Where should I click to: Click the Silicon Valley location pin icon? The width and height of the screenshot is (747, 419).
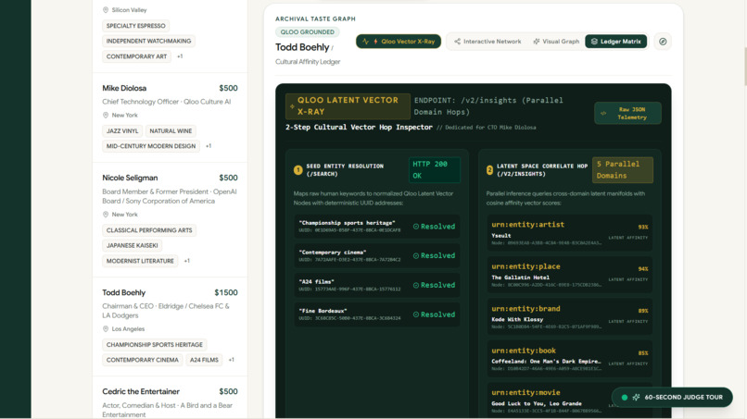tap(106, 10)
